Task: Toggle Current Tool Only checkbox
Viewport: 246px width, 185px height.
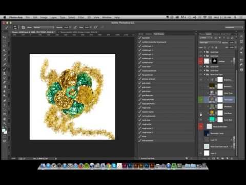Action: point(139,158)
